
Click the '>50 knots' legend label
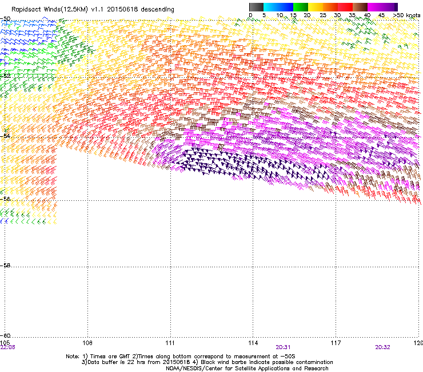pyautogui.click(x=406, y=15)
